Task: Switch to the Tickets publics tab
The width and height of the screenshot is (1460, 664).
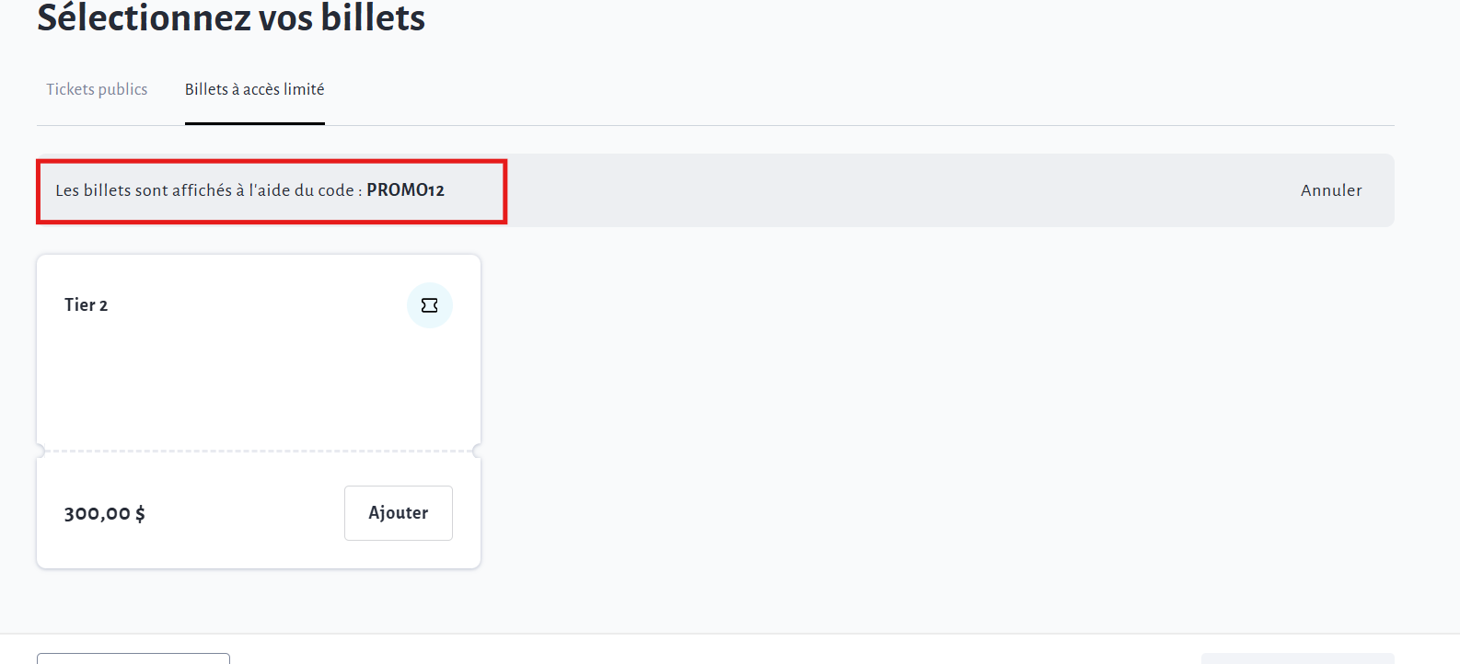Action: pyautogui.click(x=97, y=89)
